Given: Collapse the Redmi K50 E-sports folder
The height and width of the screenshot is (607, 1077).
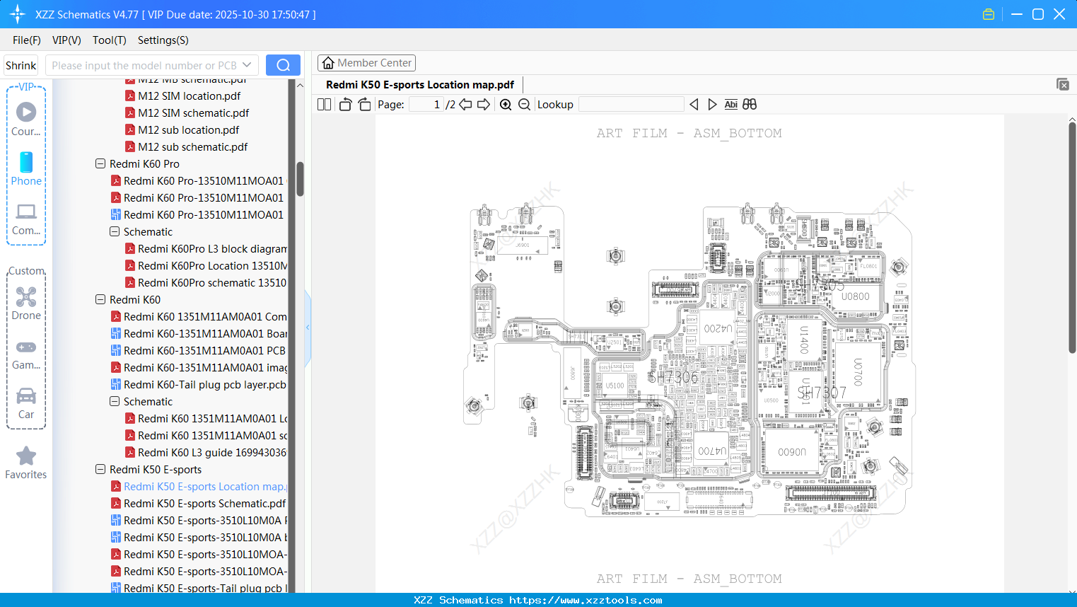Looking at the screenshot, I should point(100,469).
